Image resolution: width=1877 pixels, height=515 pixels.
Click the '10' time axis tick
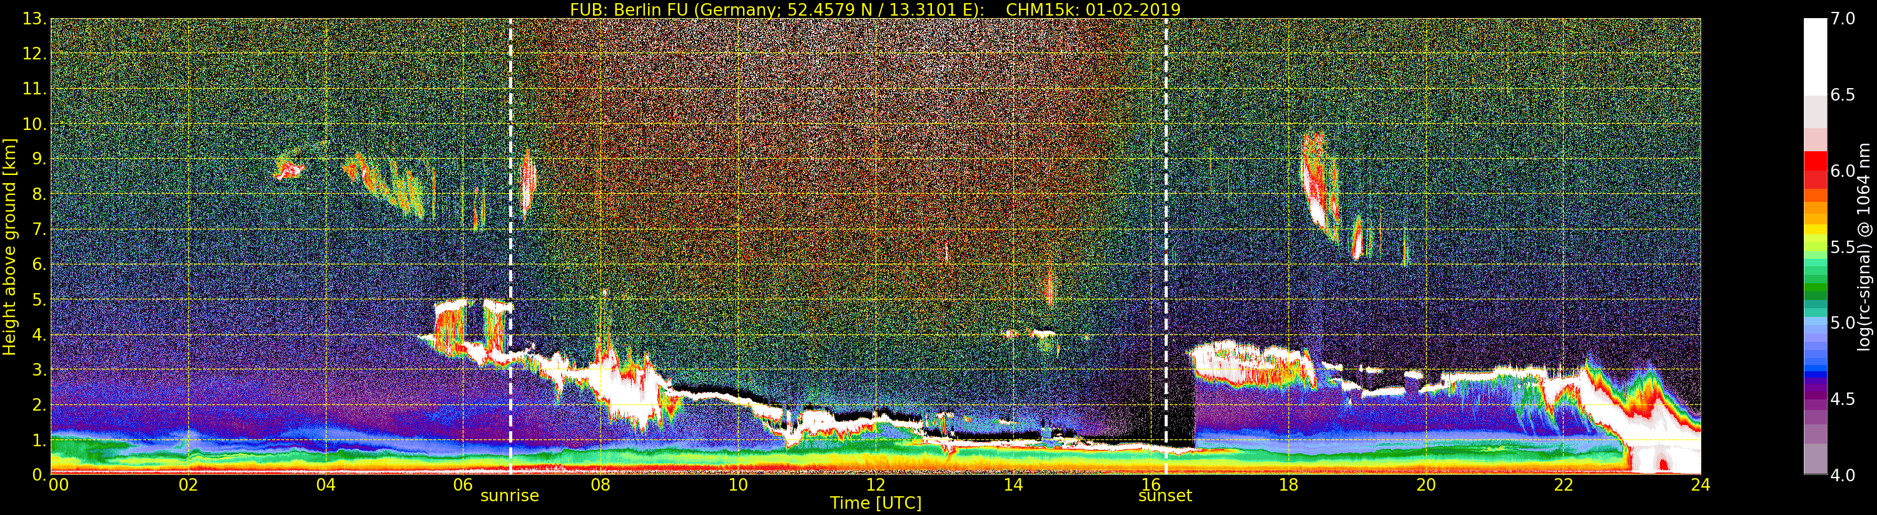pyautogui.click(x=738, y=485)
